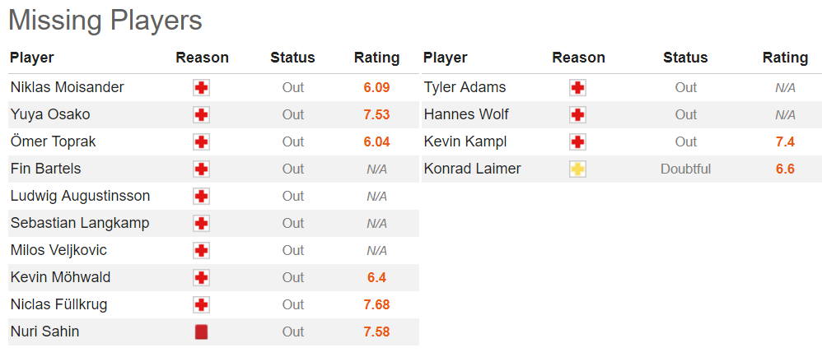Click injury icon beside Yuya Osako
The height and width of the screenshot is (357, 822).
point(201,115)
